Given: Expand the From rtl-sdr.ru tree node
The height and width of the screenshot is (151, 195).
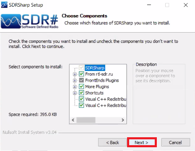Looking at the screenshot, I should click(75, 74).
